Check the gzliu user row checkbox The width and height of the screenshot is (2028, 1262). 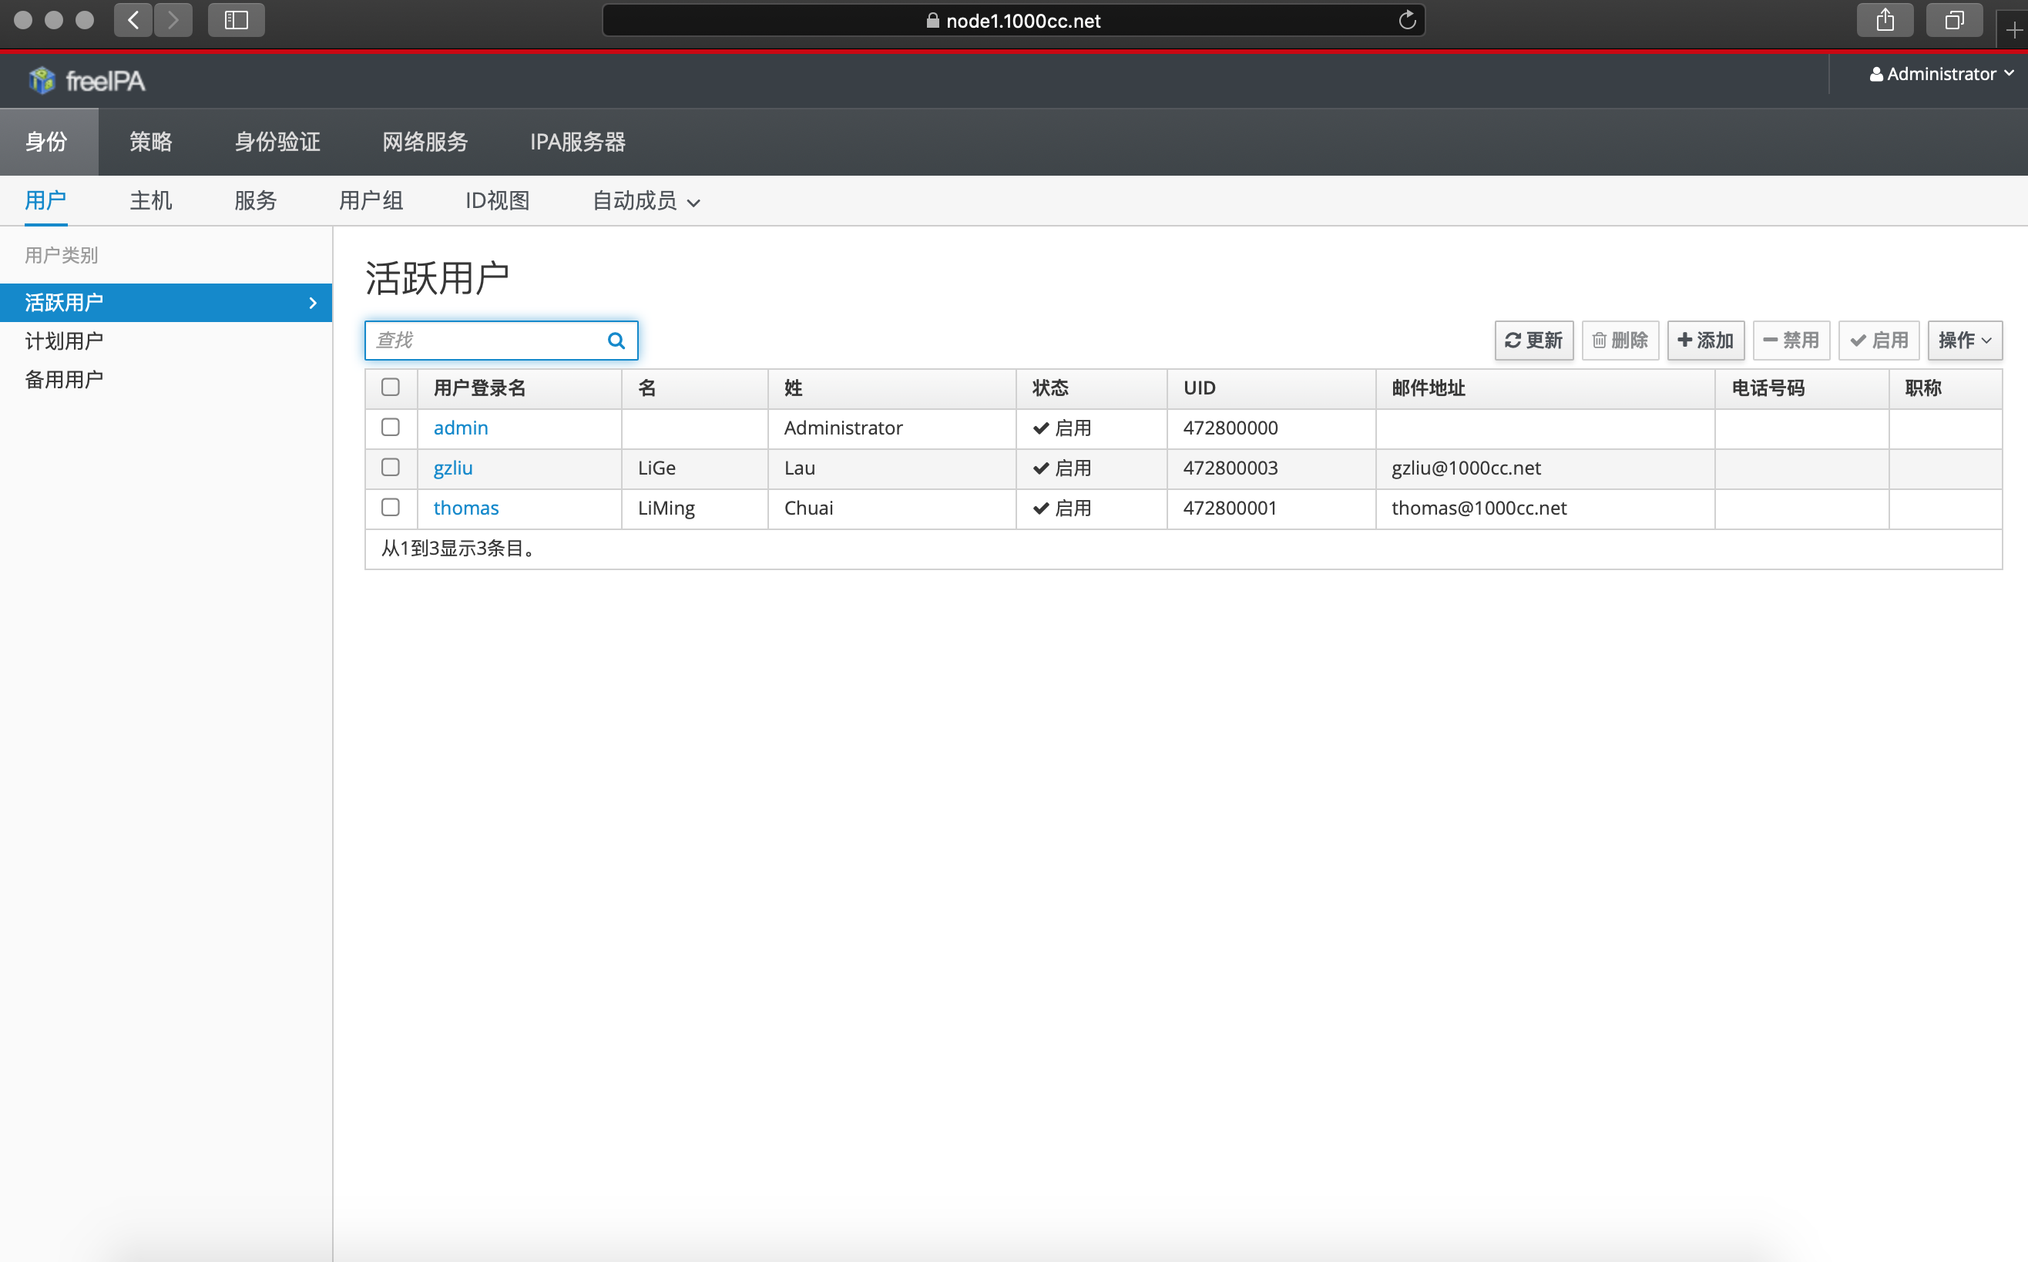click(391, 468)
